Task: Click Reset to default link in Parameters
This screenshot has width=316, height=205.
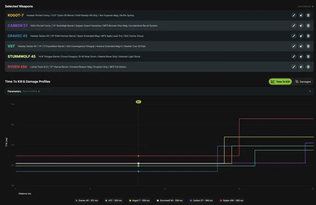Action: tap(31, 91)
